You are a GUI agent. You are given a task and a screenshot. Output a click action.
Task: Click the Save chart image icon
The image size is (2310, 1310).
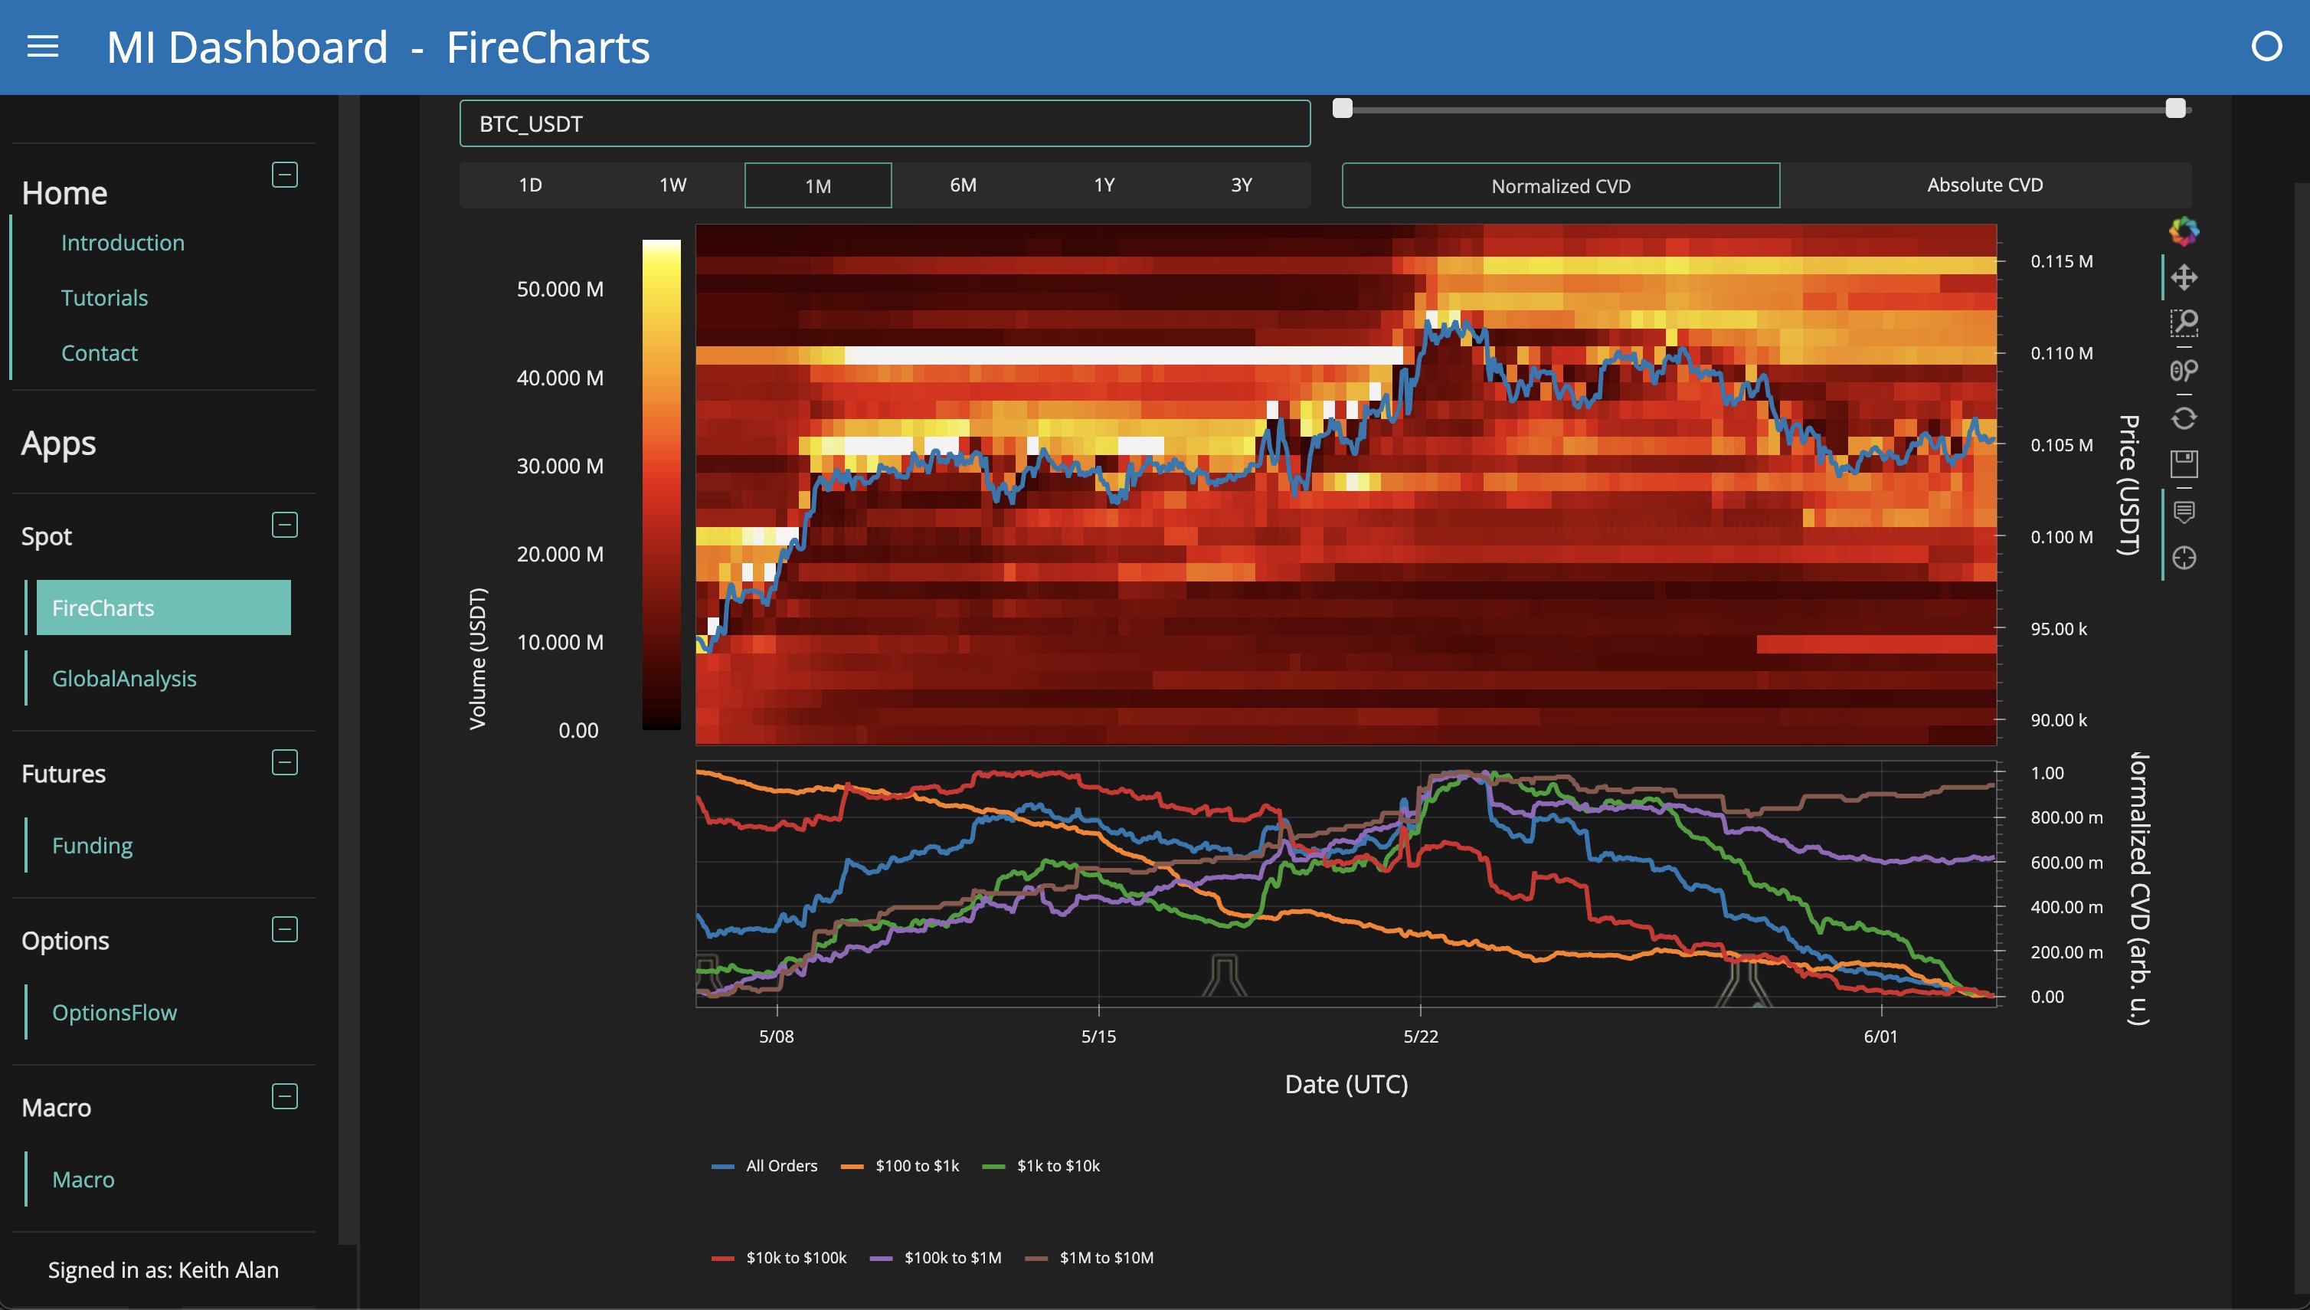pos(2184,464)
